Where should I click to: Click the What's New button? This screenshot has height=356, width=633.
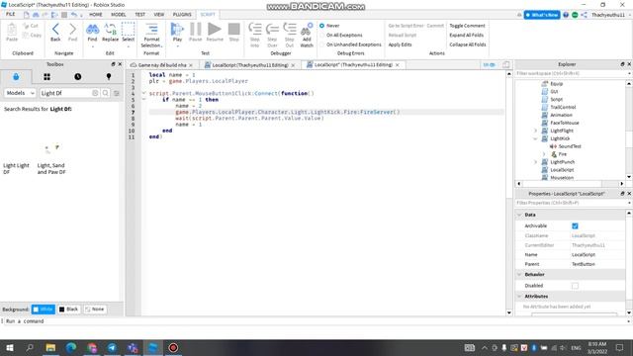(x=542, y=15)
